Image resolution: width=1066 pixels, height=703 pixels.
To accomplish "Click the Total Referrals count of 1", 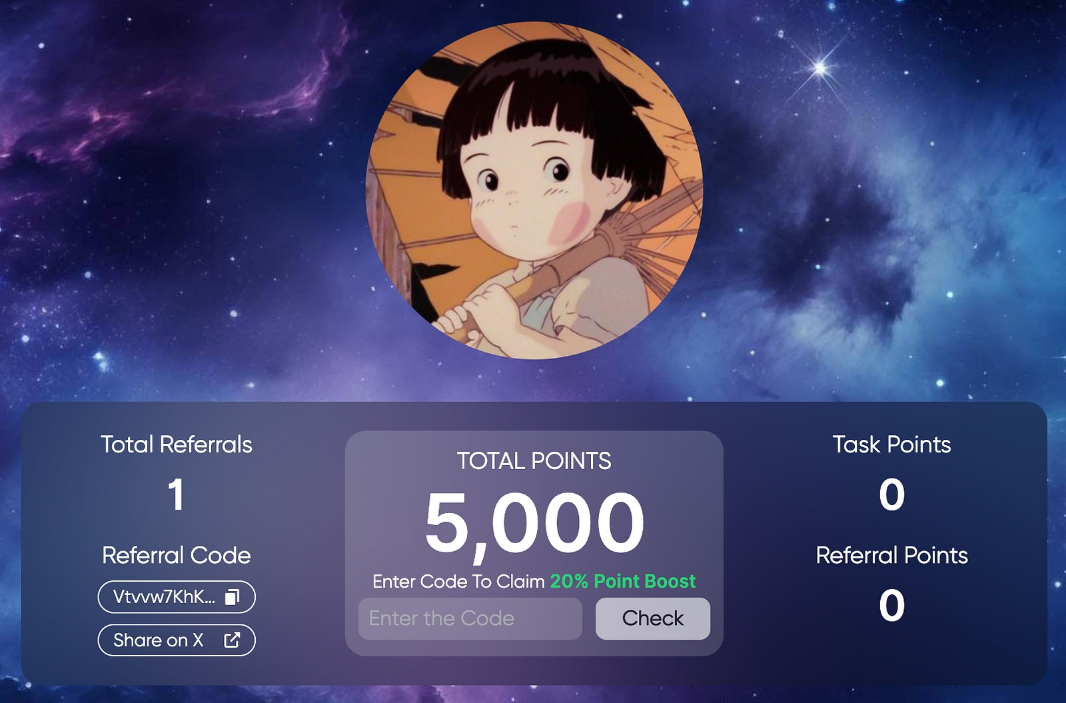I will pos(176,494).
